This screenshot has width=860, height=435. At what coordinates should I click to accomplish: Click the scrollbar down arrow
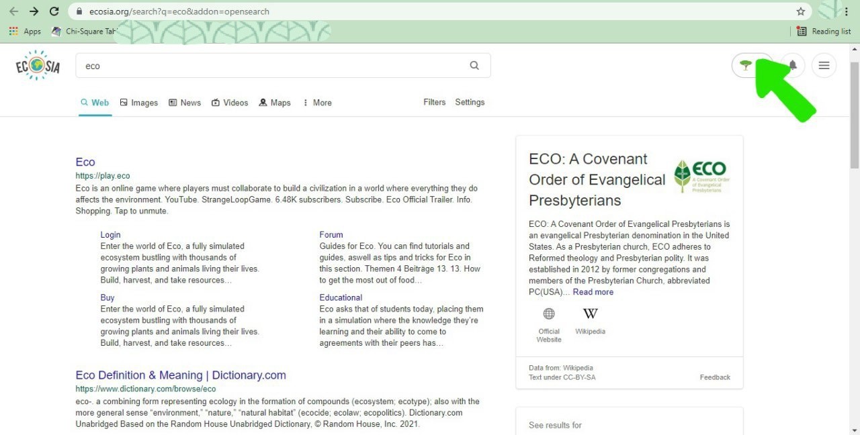point(855,430)
